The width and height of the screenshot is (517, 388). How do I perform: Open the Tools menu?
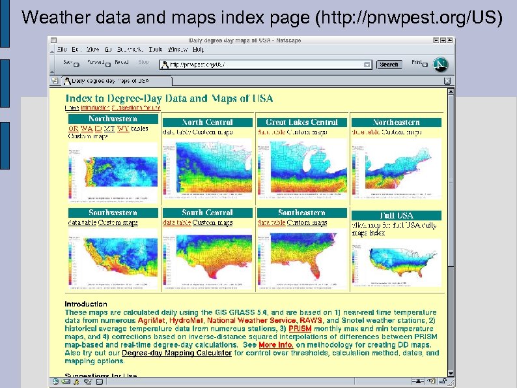tap(156, 49)
